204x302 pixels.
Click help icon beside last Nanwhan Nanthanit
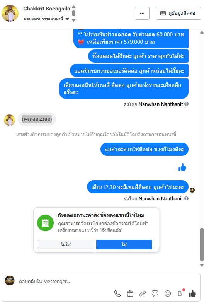(186, 198)
